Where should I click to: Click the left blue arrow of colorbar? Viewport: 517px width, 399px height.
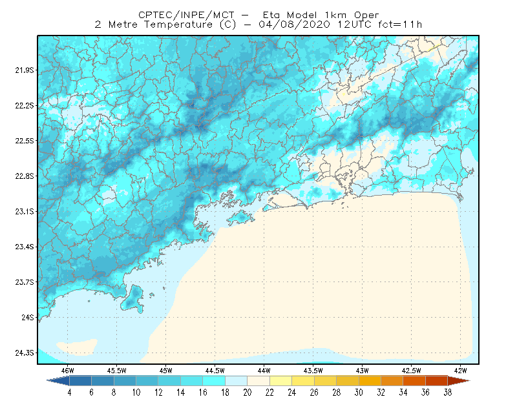(58, 381)
